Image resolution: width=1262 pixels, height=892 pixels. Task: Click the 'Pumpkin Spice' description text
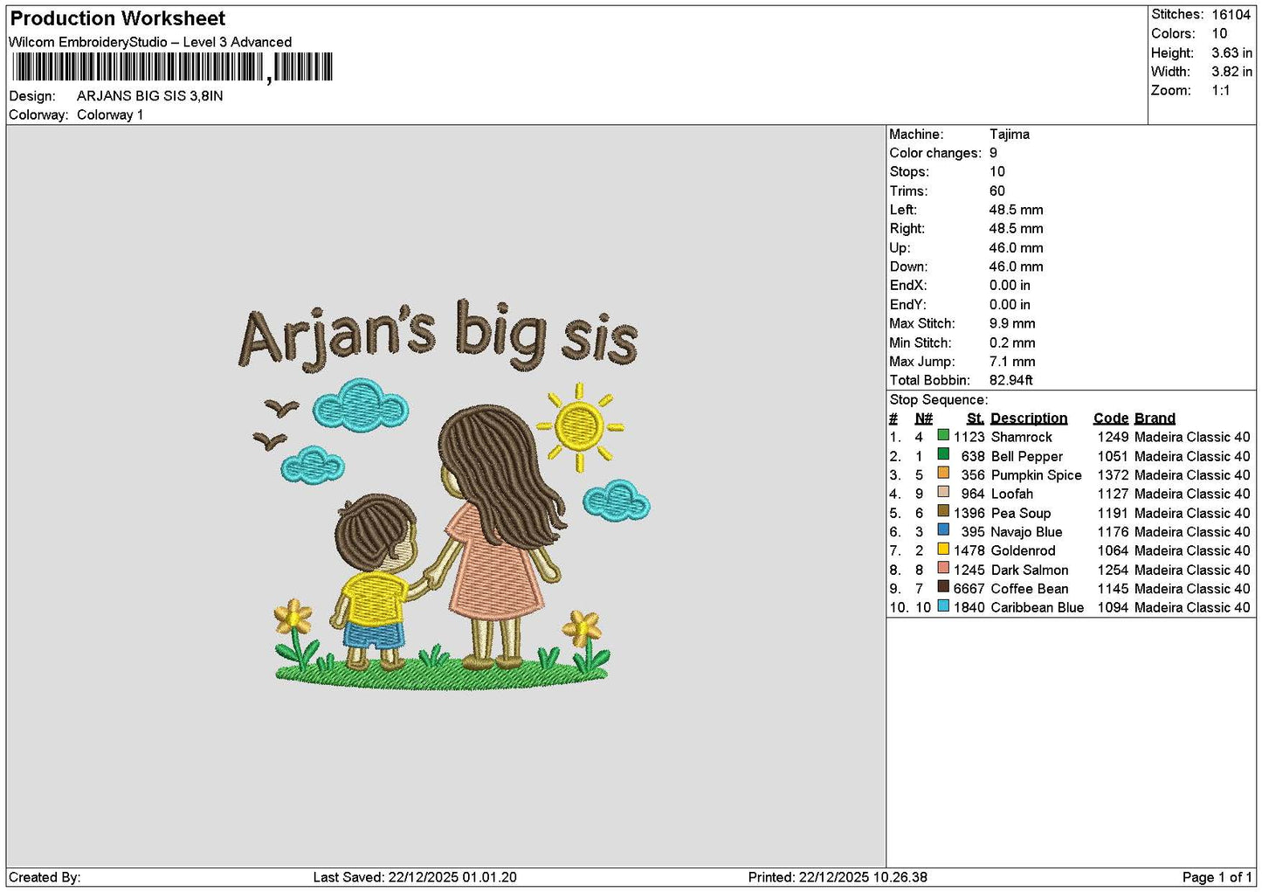(x=1037, y=475)
